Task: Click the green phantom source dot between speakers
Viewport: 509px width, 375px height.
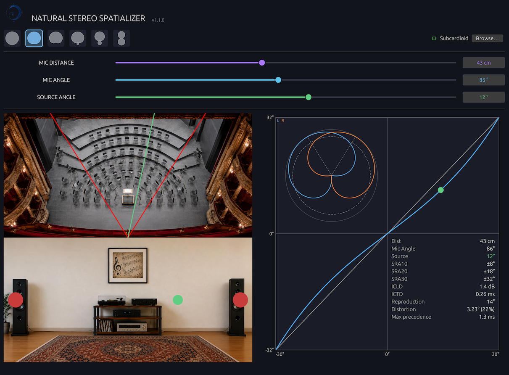Action: [178, 300]
